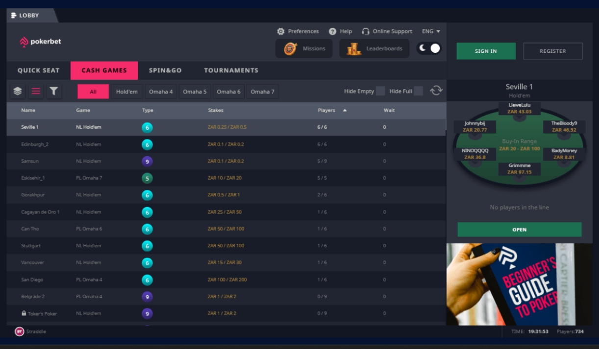
Task: Click TheBloody9's seat on table preview
Action: [x=564, y=127]
